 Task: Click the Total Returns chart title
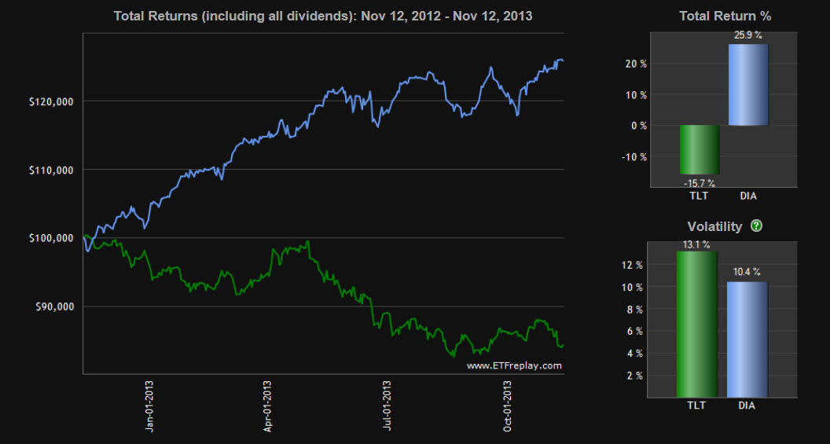[323, 16]
